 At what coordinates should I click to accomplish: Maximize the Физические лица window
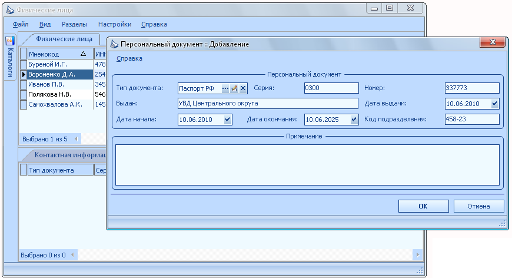click(390, 8)
